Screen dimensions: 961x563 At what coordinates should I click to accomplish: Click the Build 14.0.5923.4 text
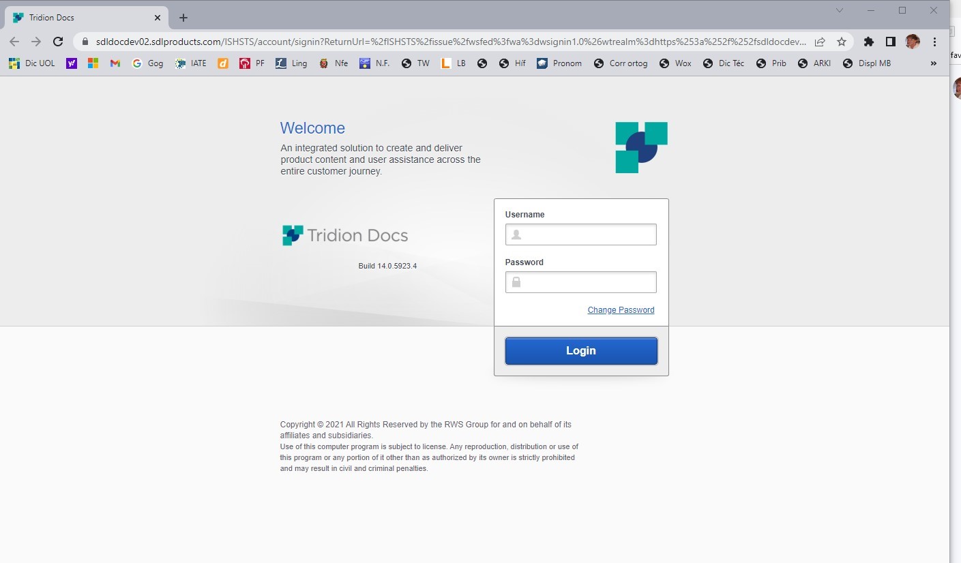pos(387,266)
